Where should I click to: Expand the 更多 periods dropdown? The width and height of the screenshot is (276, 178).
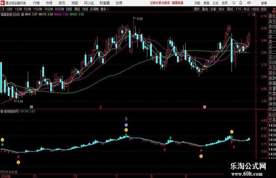tap(105, 9)
